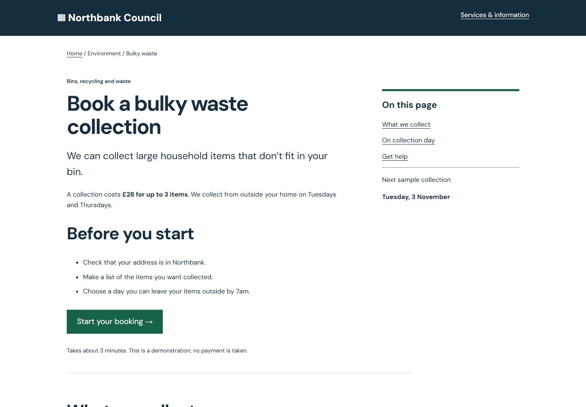Jump to What we collect section
This screenshot has width=586, height=407.
[406, 125]
